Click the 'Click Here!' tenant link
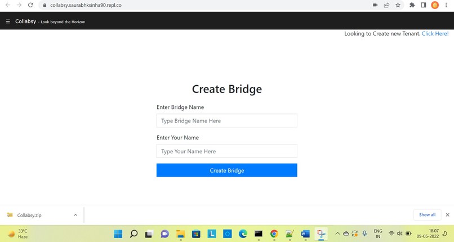454x242 pixels. click(x=435, y=34)
